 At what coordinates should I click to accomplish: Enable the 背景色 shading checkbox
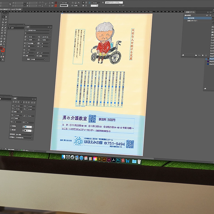click(x=11, y=126)
